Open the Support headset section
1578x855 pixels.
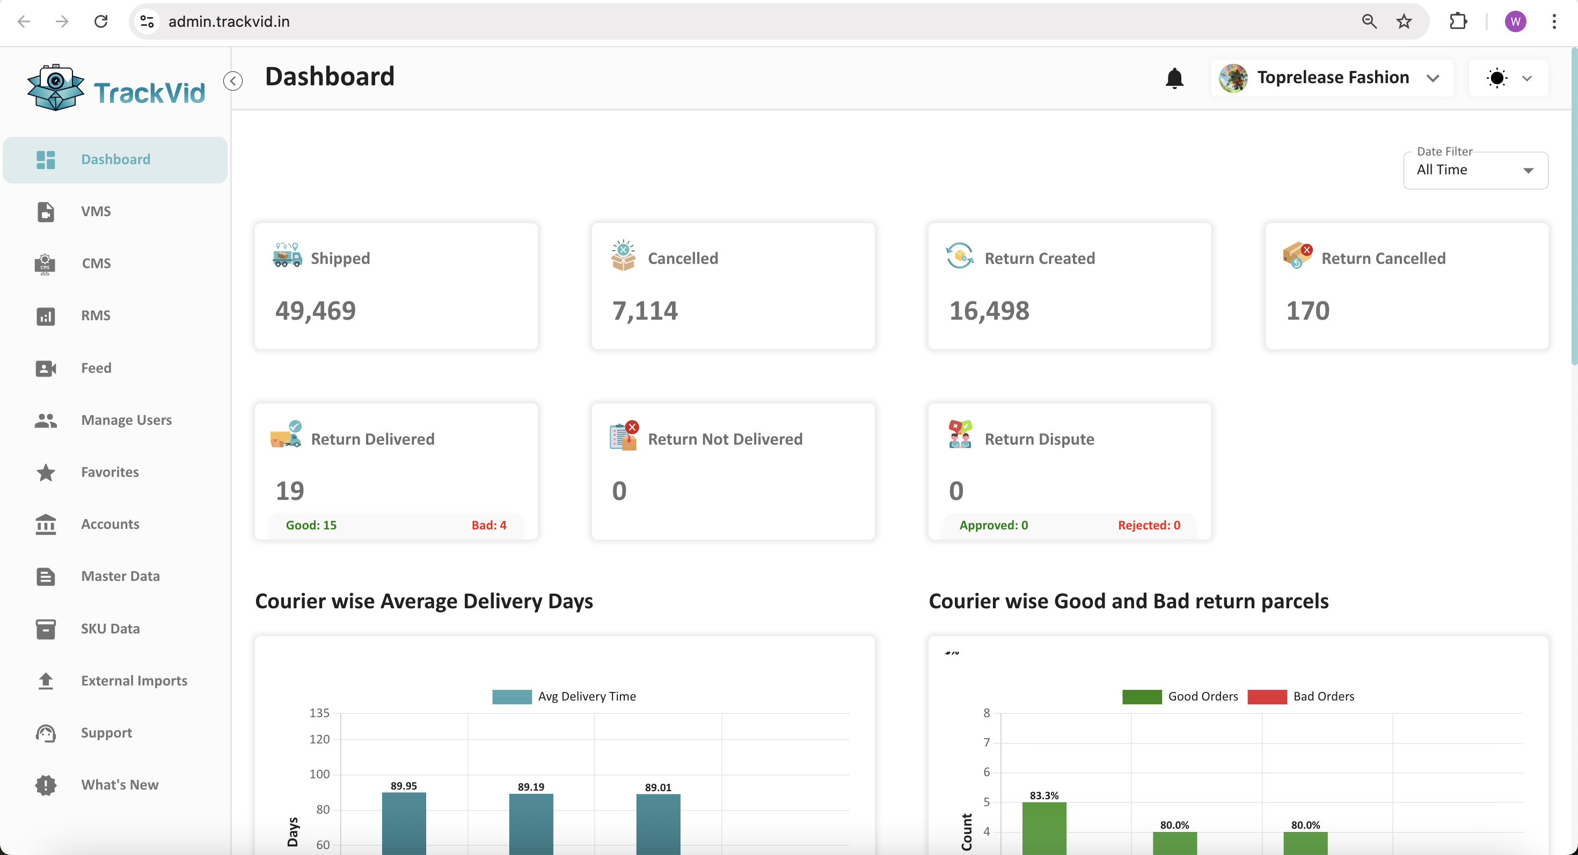coord(106,733)
